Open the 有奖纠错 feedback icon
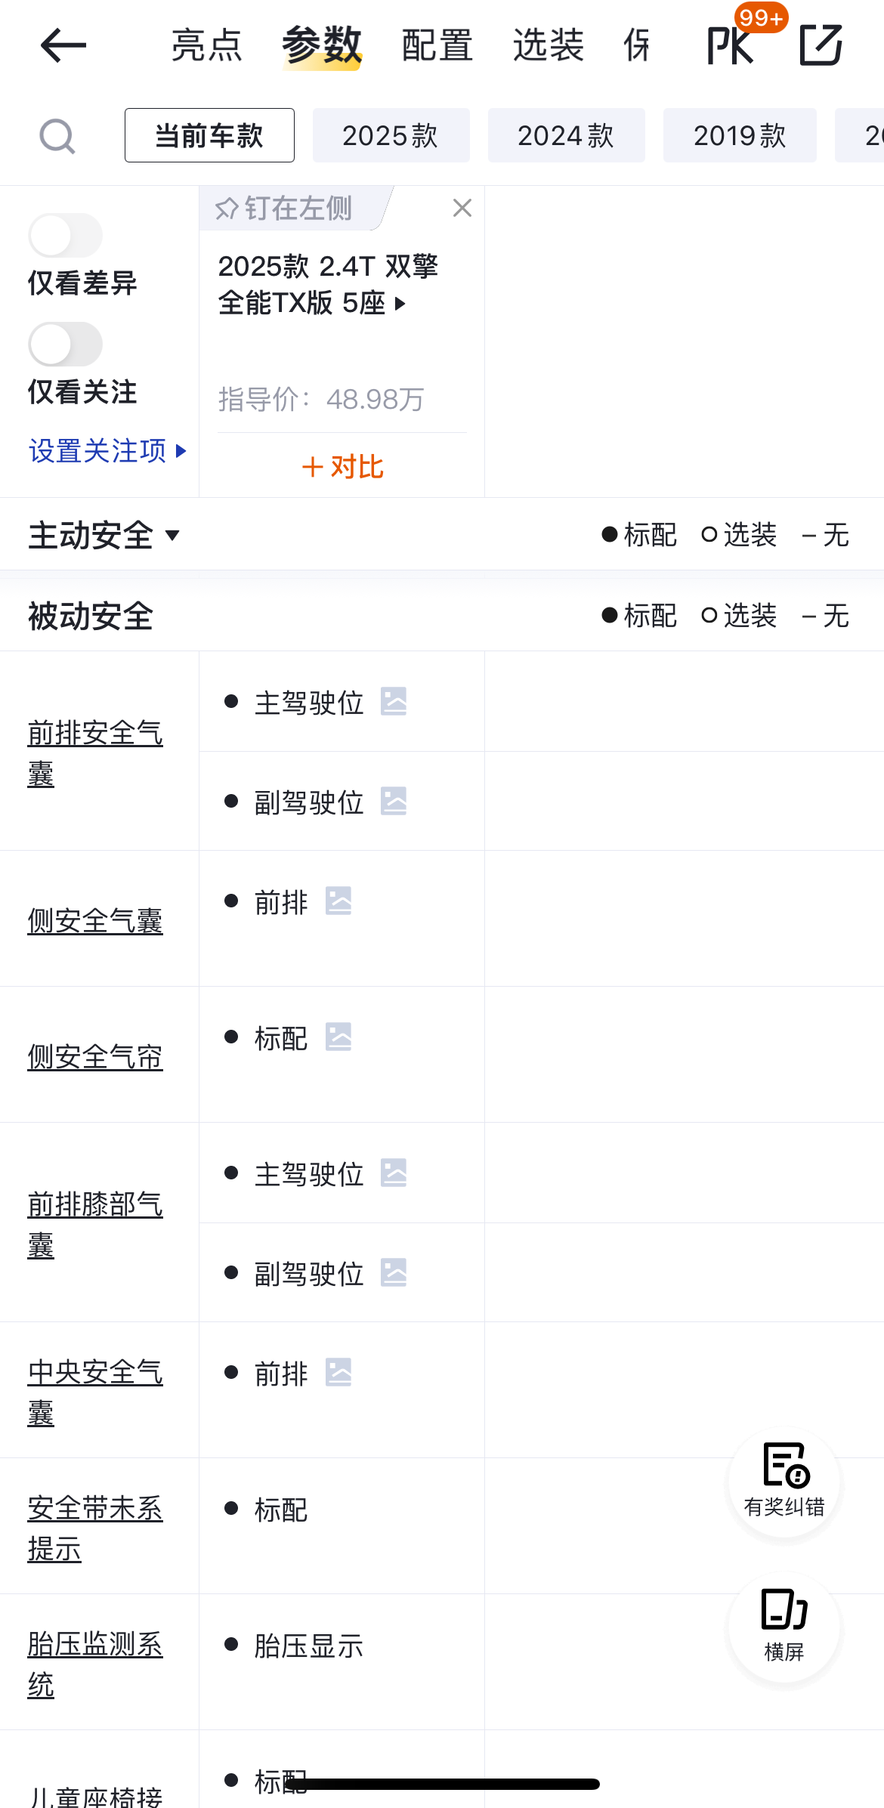Screen dimensions: 884x1808 784,1482
